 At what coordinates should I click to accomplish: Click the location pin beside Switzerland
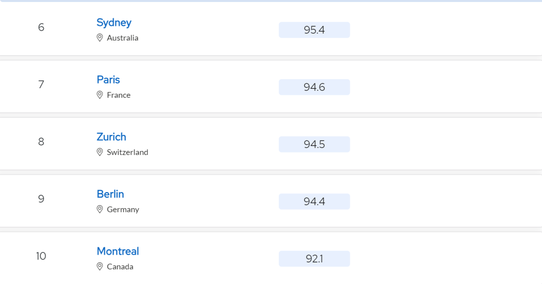pyautogui.click(x=99, y=152)
